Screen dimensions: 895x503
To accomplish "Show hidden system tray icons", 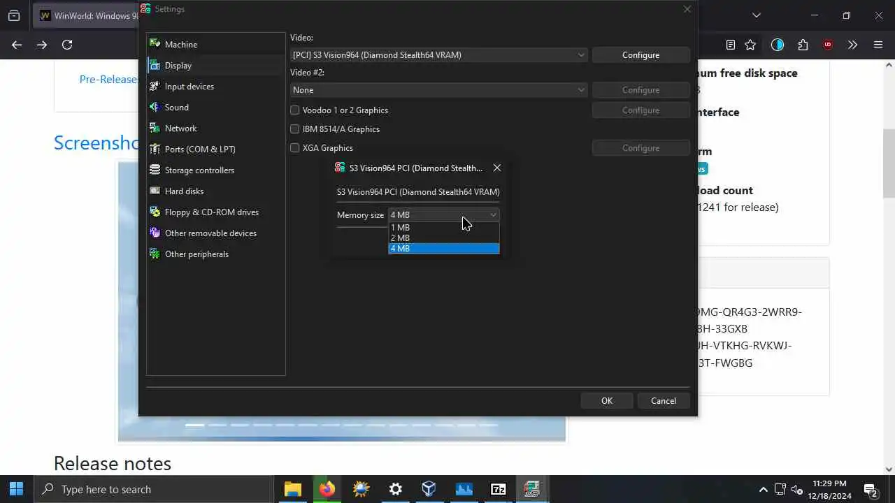I will tap(763, 489).
